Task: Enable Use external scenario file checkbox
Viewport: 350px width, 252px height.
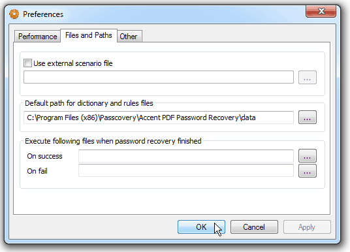Action: (x=27, y=63)
